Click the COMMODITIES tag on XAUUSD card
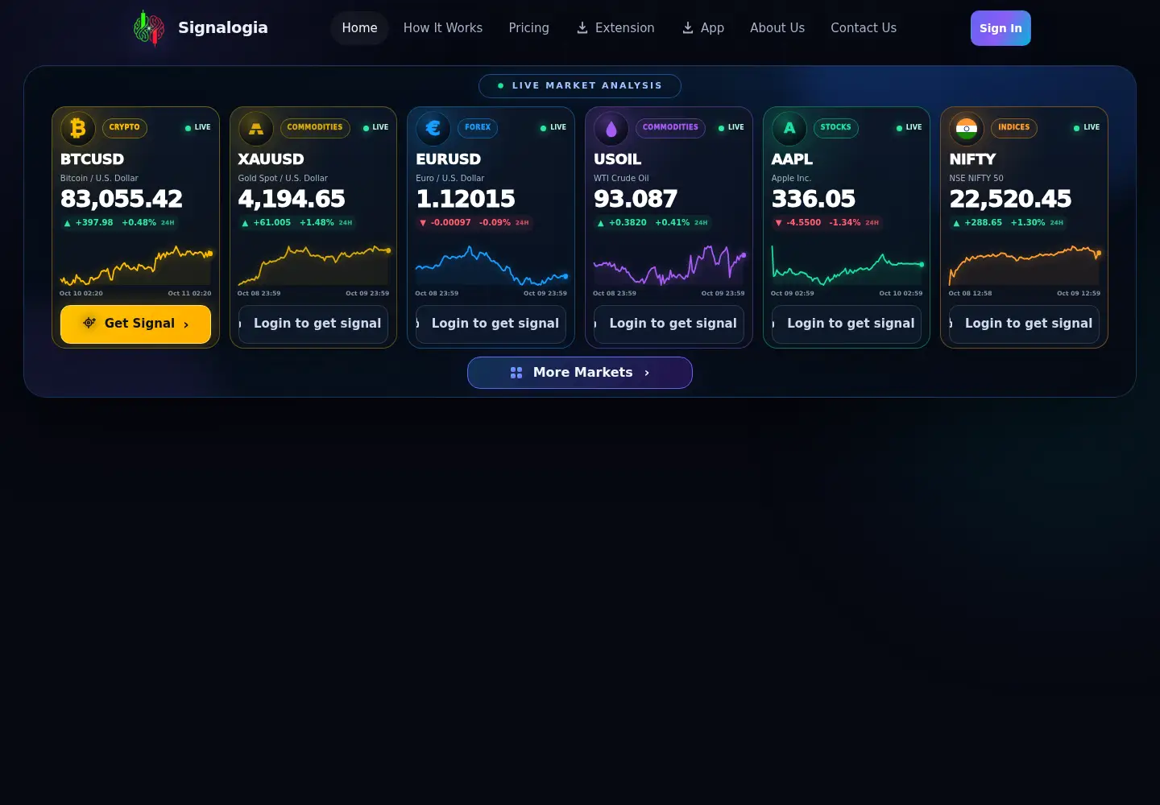Image resolution: width=1160 pixels, height=805 pixels. [x=315, y=128]
